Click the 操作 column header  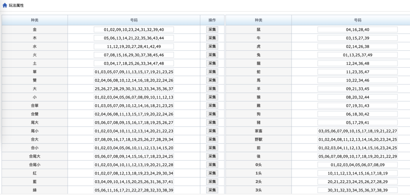[x=212, y=20]
